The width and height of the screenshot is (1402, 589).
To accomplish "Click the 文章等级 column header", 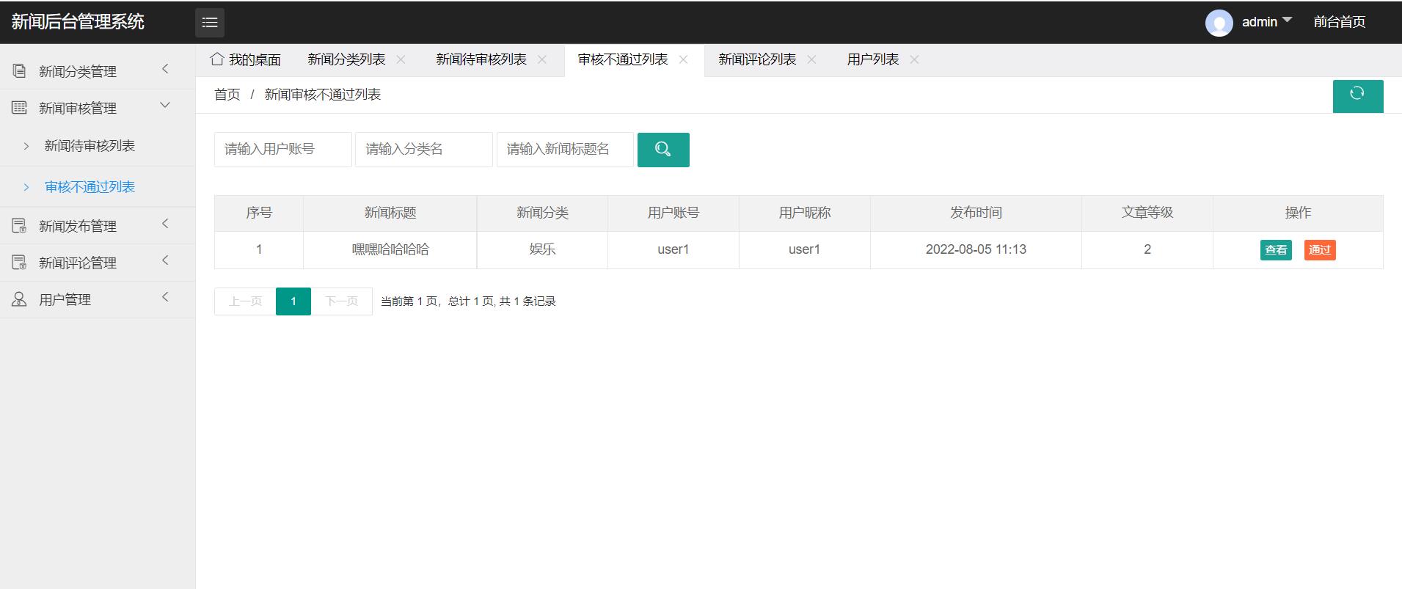I will pyautogui.click(x=1147, y=213).
